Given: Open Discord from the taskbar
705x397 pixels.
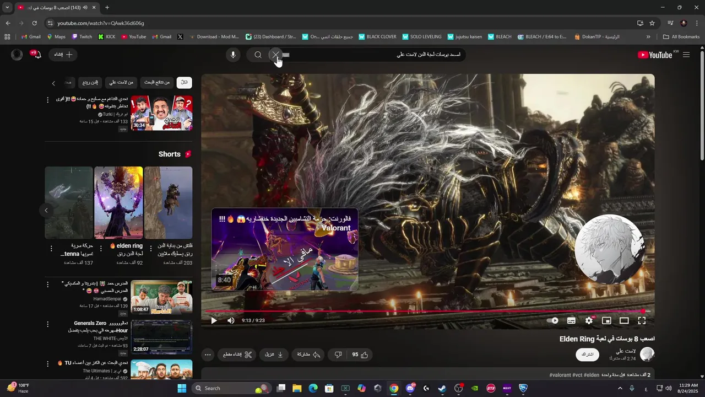Looking at the screenshot, I should tap(410, 388).
